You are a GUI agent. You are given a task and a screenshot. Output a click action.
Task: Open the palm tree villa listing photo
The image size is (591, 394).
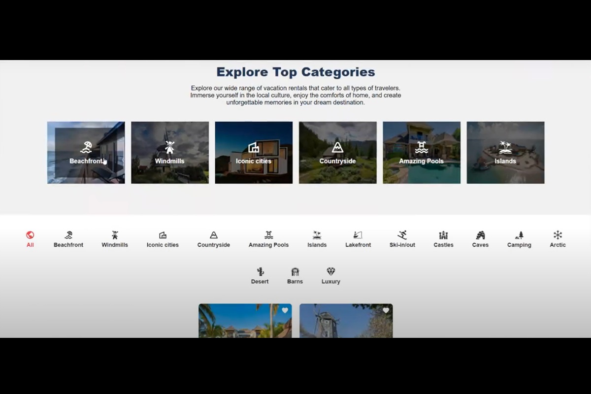245,321
